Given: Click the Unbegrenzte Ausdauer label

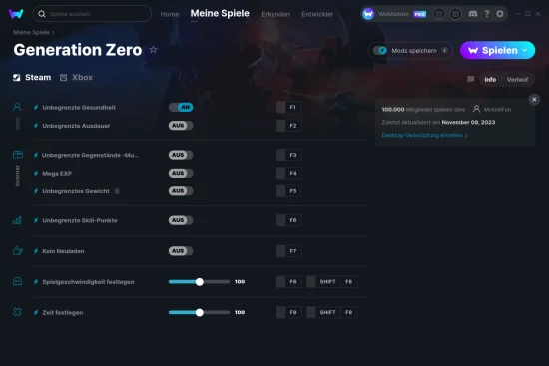Looking at the screenshot, I should click(x=76, y=126).
